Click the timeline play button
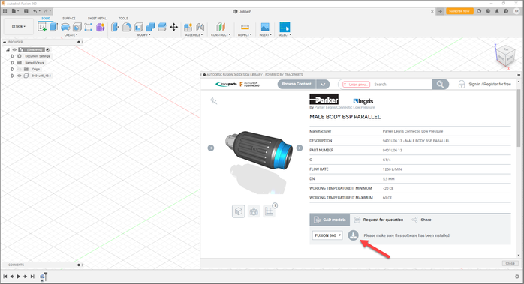 click(18, 277)
